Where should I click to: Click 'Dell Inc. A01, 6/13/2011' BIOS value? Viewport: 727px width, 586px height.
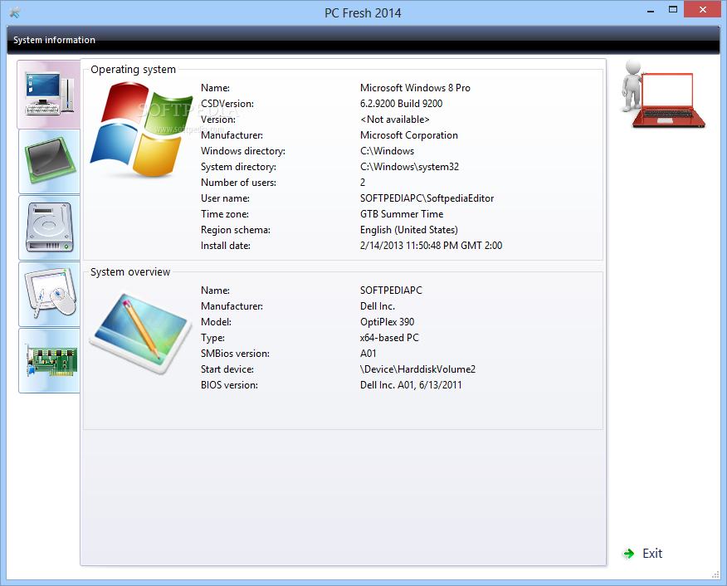[x=411, y=385]
